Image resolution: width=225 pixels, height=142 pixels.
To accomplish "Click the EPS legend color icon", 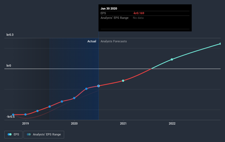I will (10, 134).
